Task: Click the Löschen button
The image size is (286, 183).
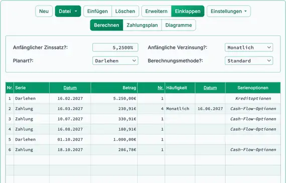Action: 125,11
